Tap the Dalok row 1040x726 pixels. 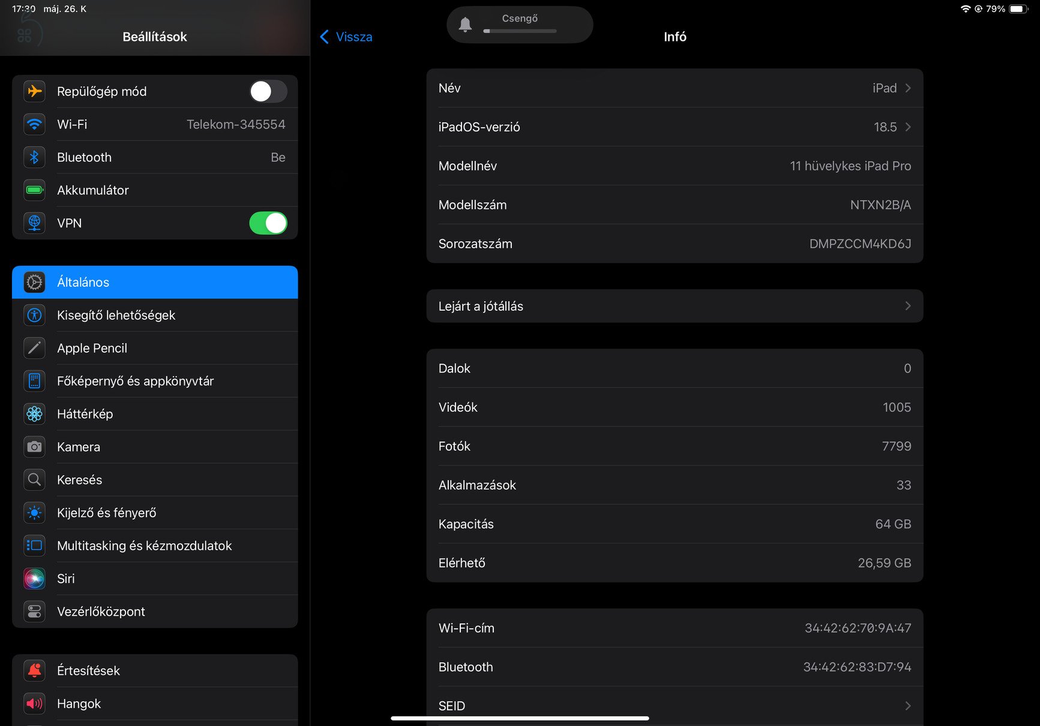[x=675, y=368]
